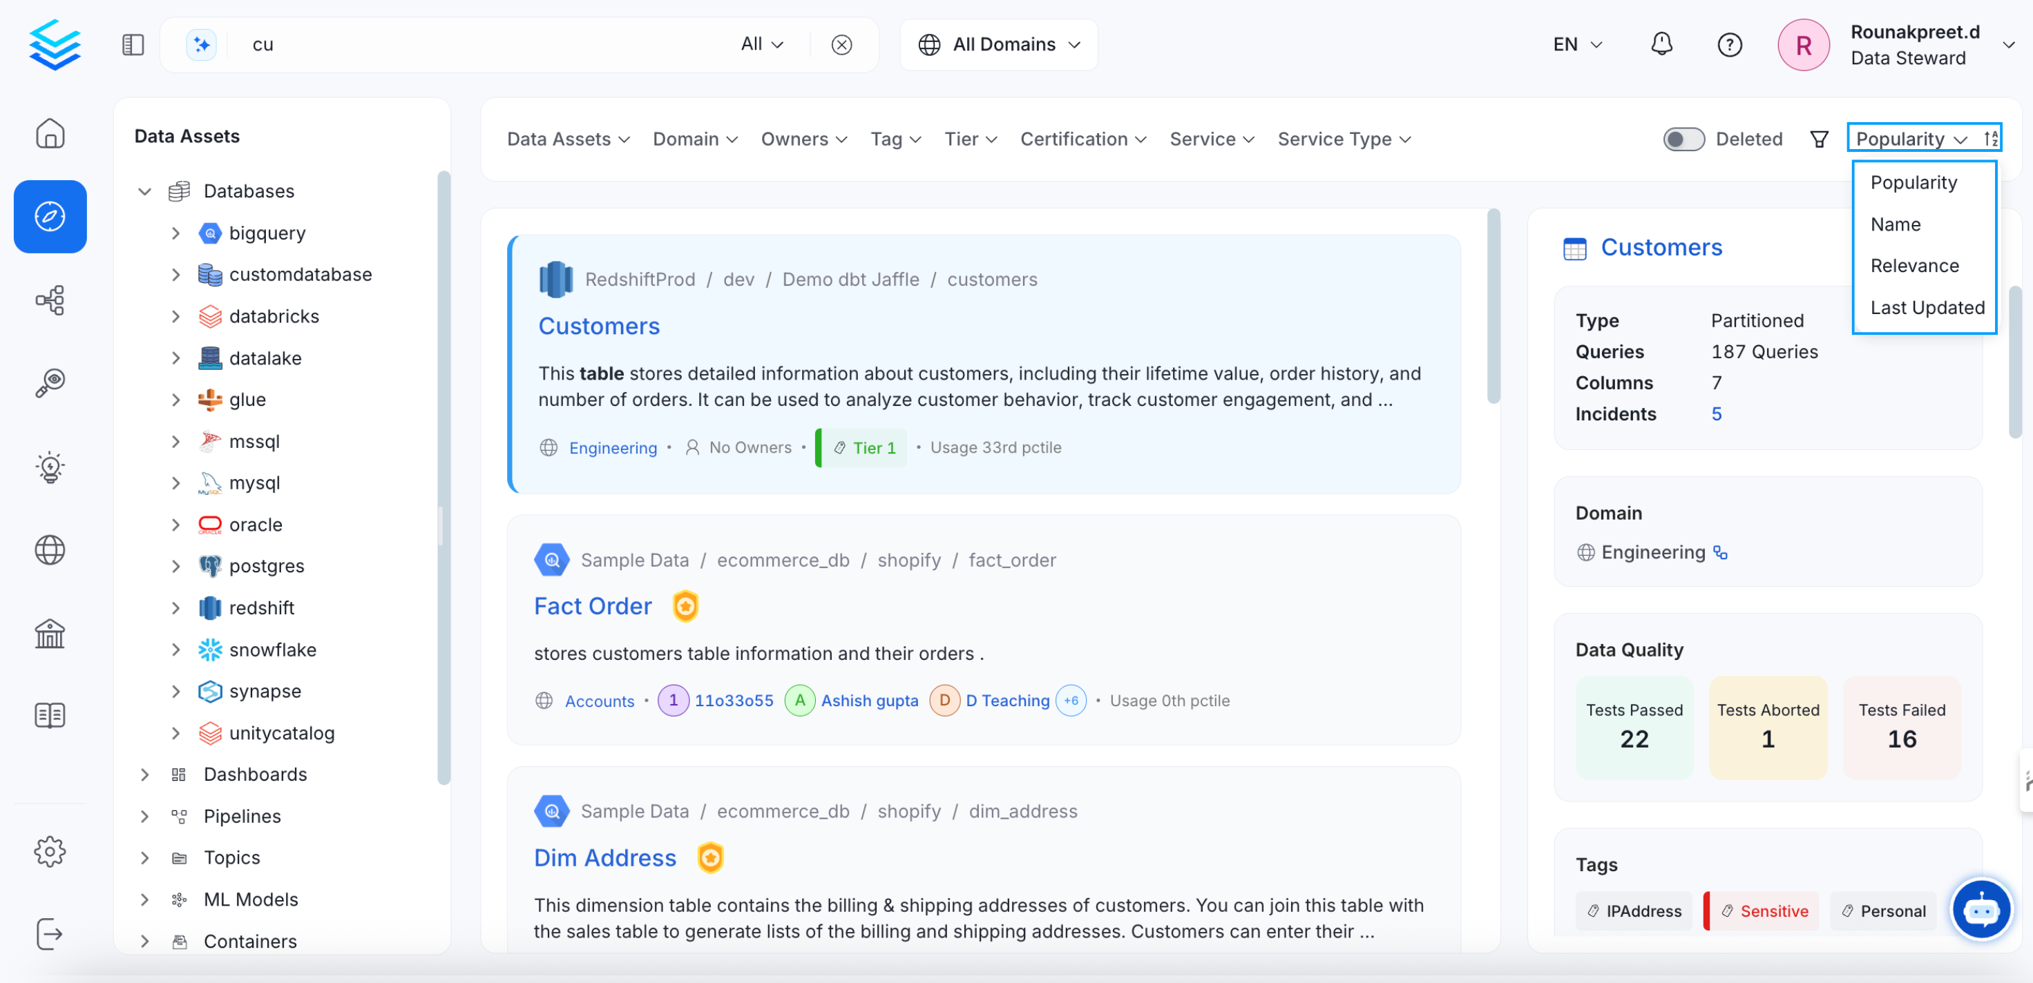Click the Incidents count 5 link
Image resolution: width=2033 pixels, height=983 pixels.
[x=1716, y=413]
